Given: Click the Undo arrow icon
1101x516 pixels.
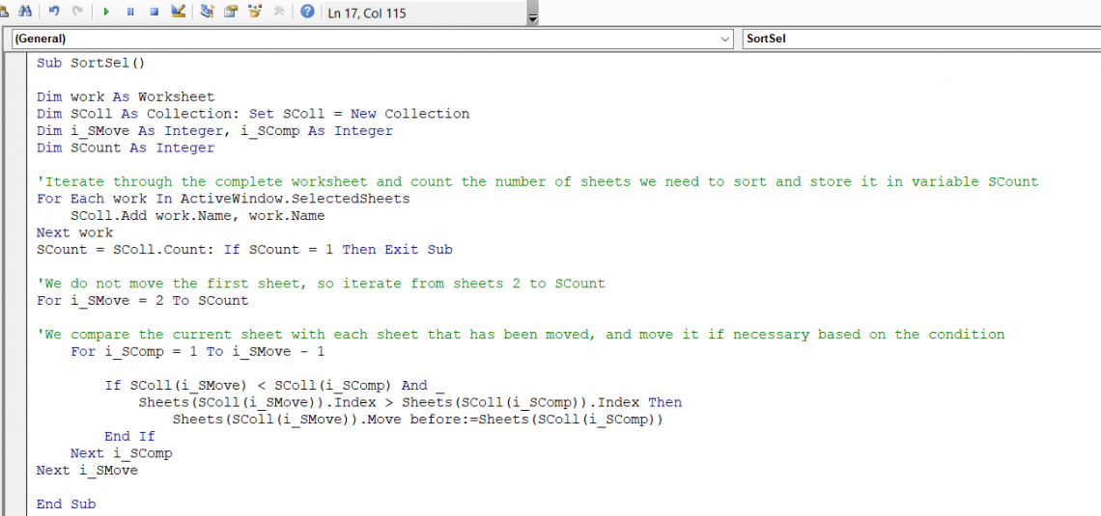Looking at the screenshot, I should coord(55,12).
